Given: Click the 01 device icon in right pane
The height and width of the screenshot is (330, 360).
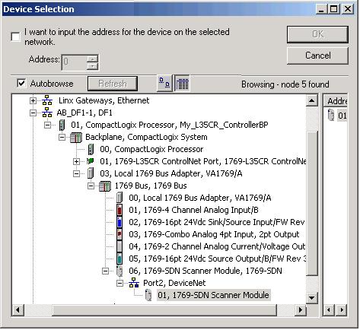Looking at the screenshot, I should click(x=331, y=116).
